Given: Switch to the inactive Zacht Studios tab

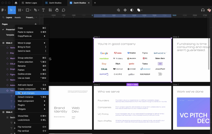Looking at the screenshot, I should point(55,3).
